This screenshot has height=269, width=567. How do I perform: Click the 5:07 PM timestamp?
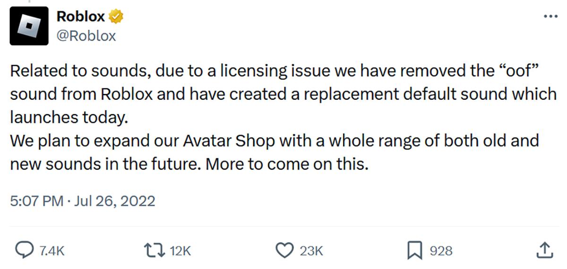pos(36,201)
